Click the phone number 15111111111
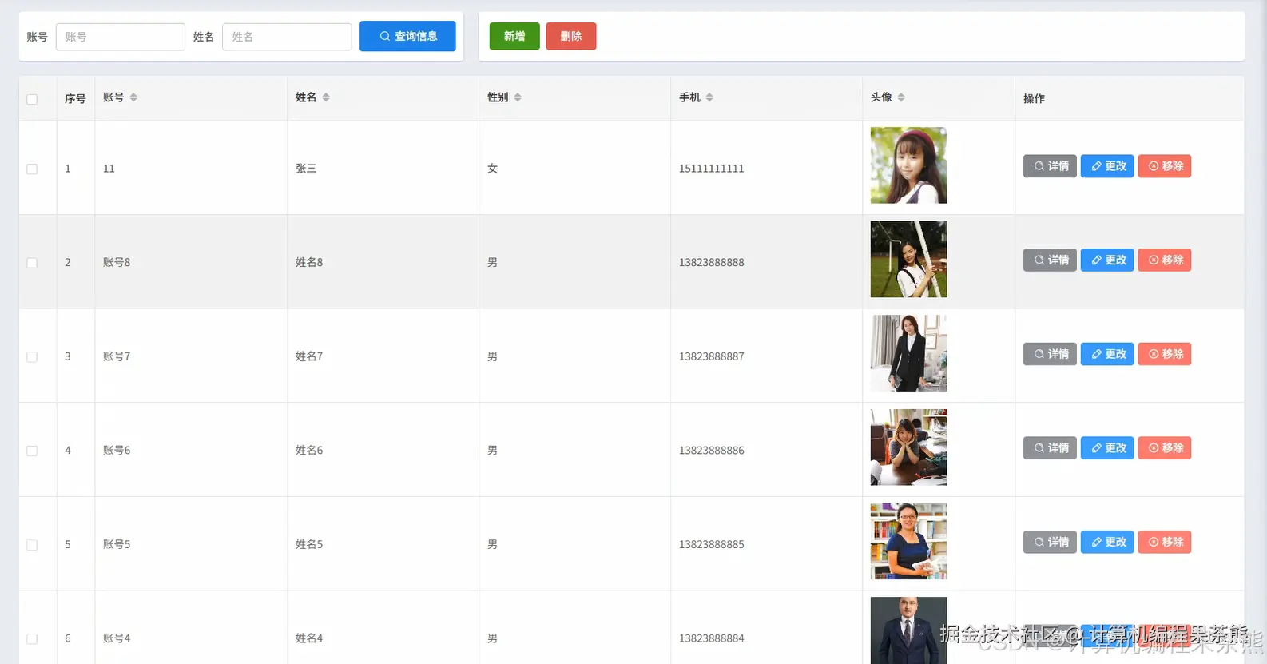Image resolution: width=1267 pixels, height=664 pixels. point(712,169)
